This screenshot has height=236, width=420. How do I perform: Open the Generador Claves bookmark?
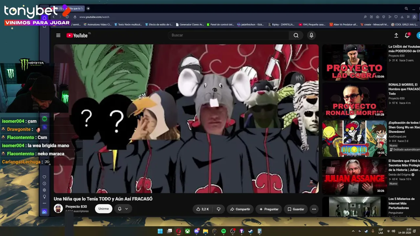pyautogui.click(x=190, y=25)
